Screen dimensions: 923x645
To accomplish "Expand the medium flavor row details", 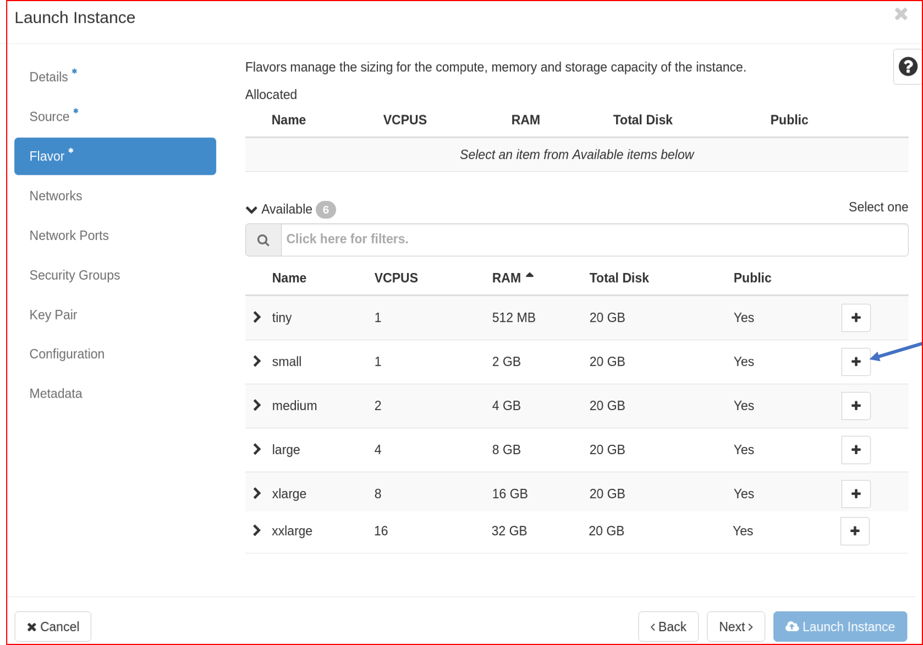I will point(257,406).
